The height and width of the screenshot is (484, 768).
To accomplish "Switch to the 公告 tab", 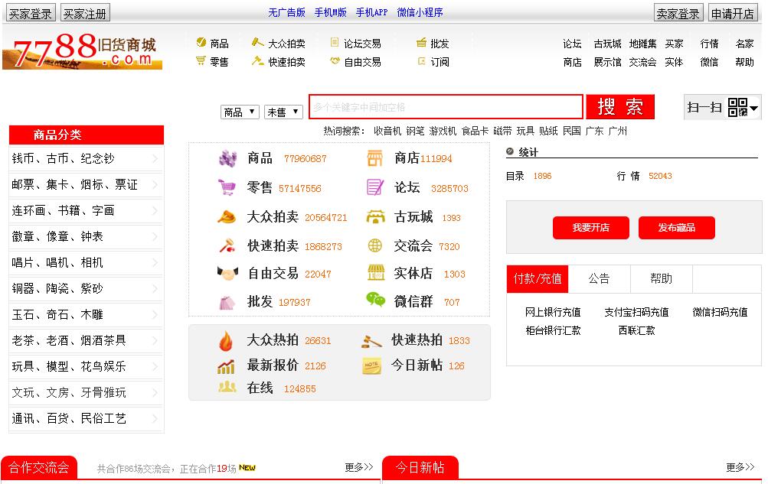I will point(599,279).
